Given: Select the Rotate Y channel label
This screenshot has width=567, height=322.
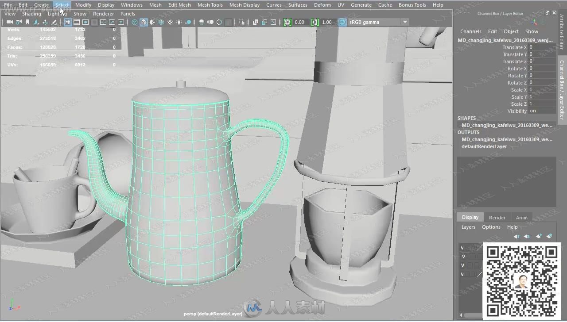Looking at the screenshot, I should (x=517, y=76).
